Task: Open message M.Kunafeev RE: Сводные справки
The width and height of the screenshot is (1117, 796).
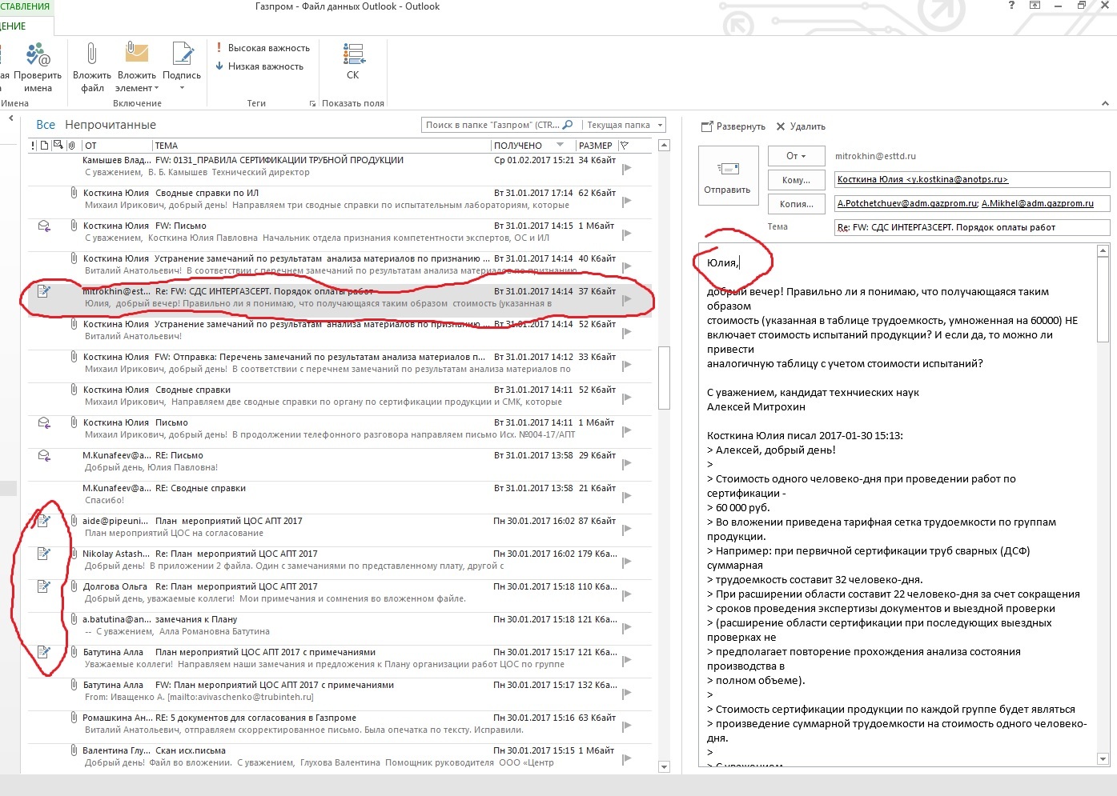Action: (340, 494)
